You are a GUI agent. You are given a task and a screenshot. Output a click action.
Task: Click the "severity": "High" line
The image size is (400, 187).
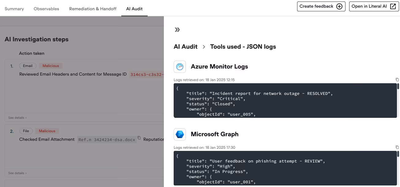(211, 166)
